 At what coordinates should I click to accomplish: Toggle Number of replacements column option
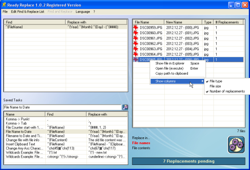[x=227, y=91]
